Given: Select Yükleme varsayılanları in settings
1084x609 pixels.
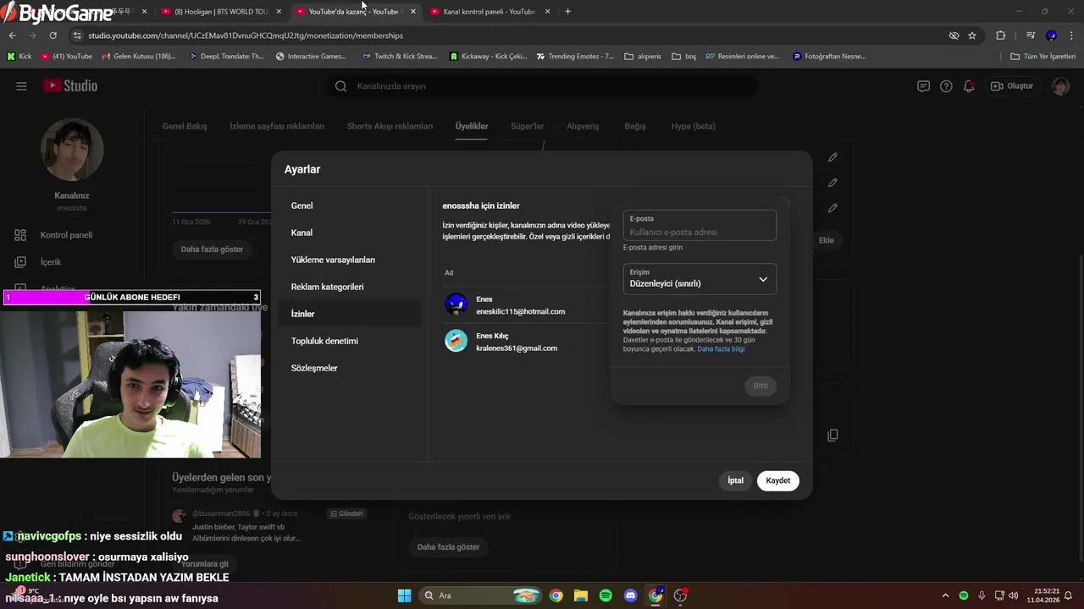Looking at the screenshot, I should click(349, 260).
